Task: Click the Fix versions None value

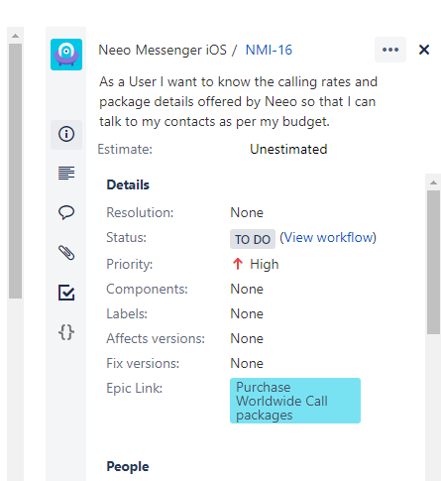Action: click(247, 363)
